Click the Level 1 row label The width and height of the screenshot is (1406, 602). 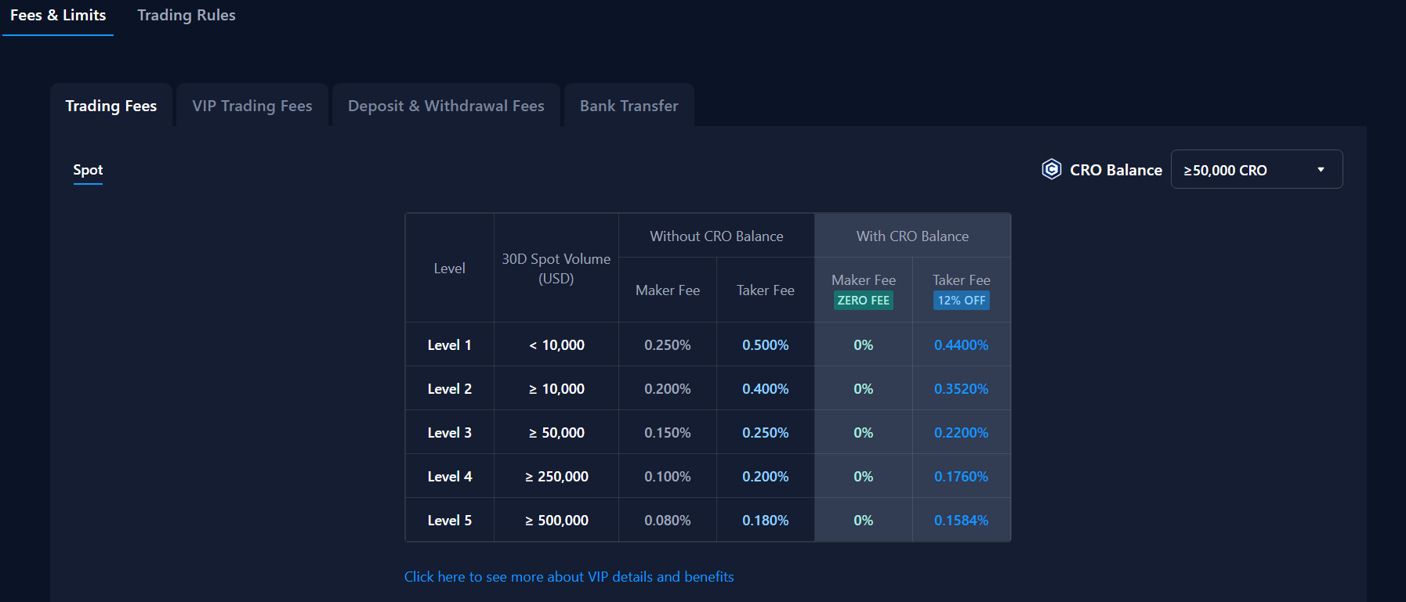coord(449,345)
